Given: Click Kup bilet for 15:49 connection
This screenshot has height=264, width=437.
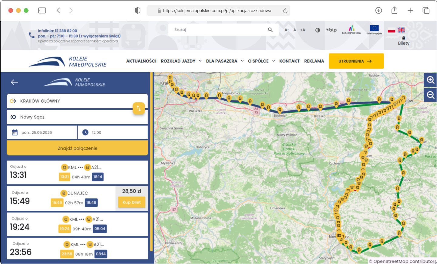Looking at the screenshot, I should (x=132, y=202).
